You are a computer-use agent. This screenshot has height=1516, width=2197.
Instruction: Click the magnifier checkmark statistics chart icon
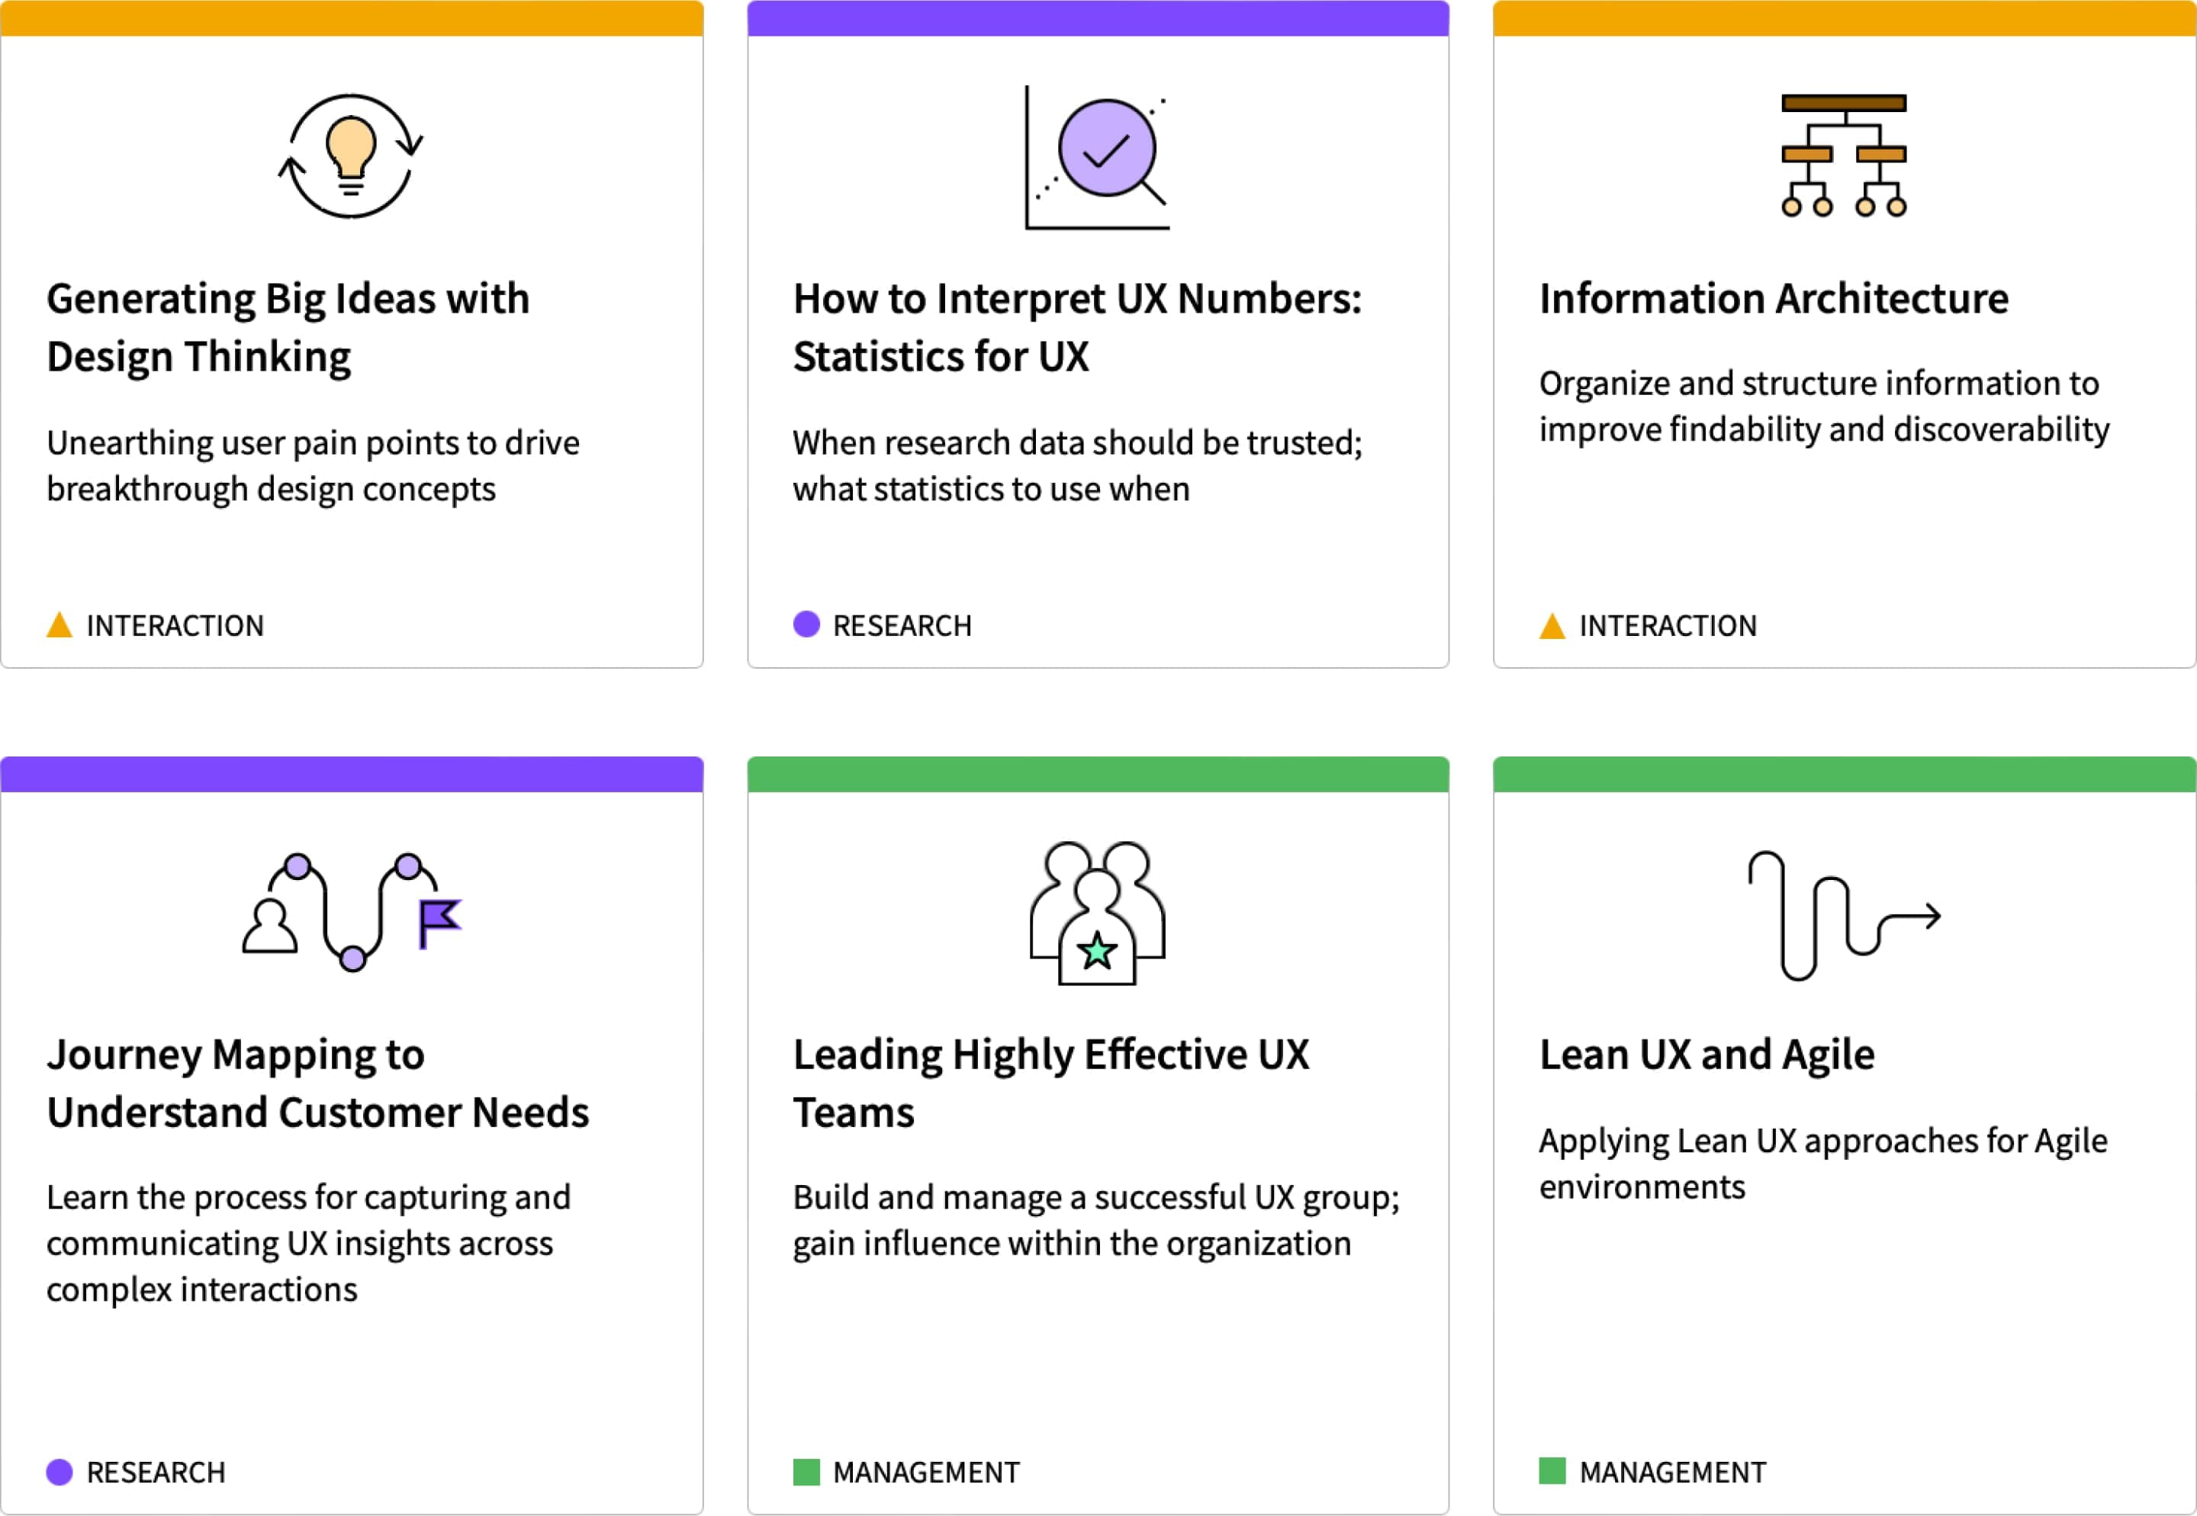point(1098,158)
